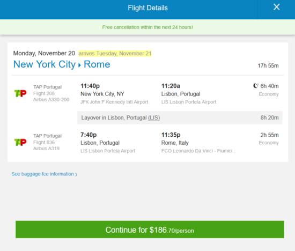Click the free cancellation within 24 hours banner

pyautogui.click(x=147, y=27)
